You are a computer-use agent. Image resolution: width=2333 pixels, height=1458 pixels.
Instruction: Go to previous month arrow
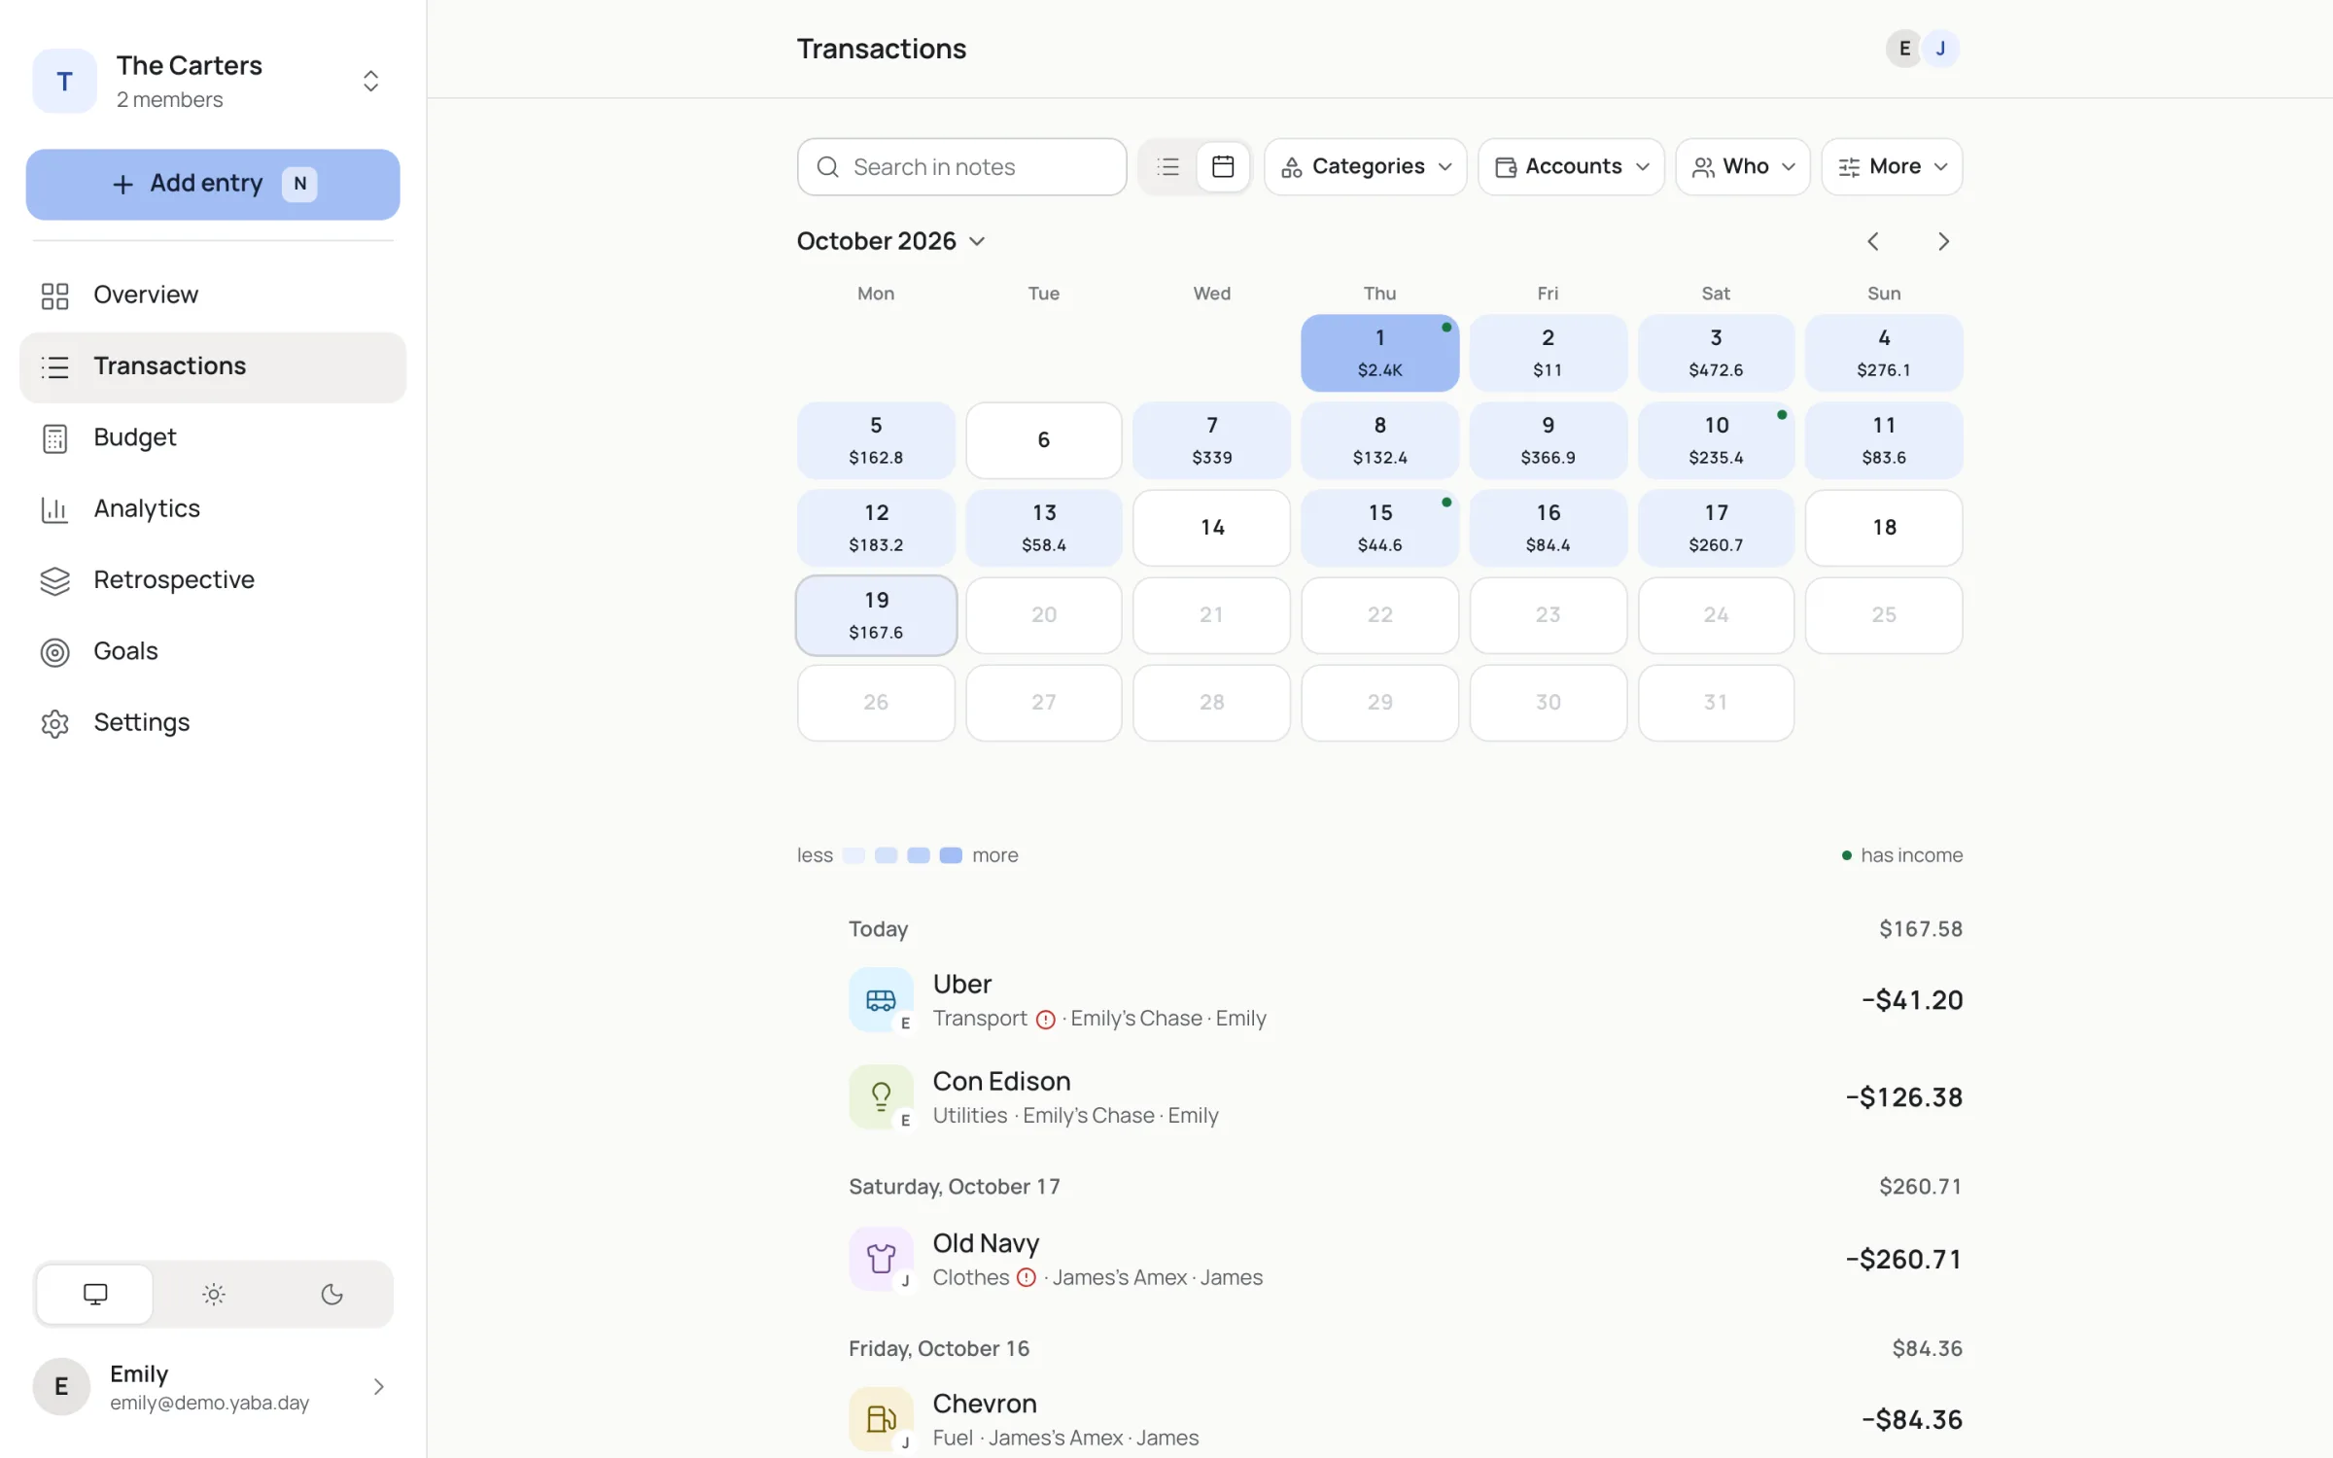point(1873,241)
